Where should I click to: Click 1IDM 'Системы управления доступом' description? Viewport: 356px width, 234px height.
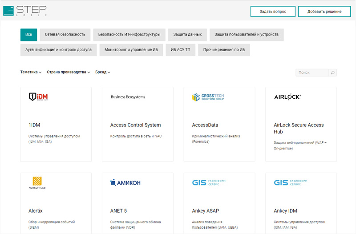coord(54,139)
